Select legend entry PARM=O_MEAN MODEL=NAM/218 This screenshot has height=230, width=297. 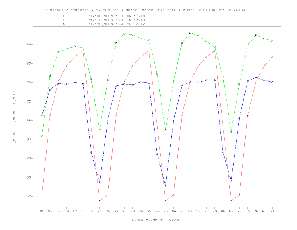click(116, 16)
